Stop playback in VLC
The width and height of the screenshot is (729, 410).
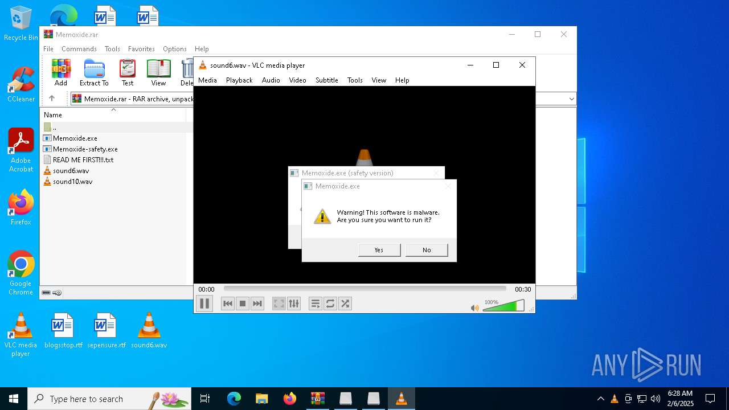point(243,304)
